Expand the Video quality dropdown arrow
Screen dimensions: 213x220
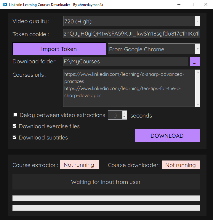pos(198,21)
